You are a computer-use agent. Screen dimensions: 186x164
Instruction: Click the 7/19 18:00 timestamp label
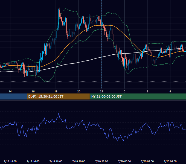[x=56, y=161]
